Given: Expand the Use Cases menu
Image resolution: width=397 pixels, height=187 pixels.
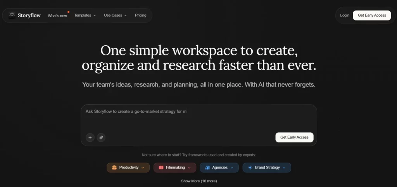Looking at the screenshot, I should [x=115, y=15].
